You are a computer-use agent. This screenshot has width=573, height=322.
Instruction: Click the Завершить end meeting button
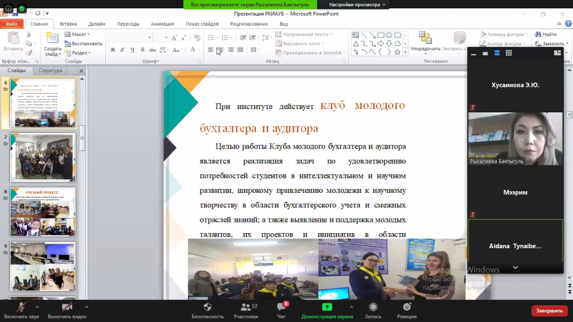[549, 311]
